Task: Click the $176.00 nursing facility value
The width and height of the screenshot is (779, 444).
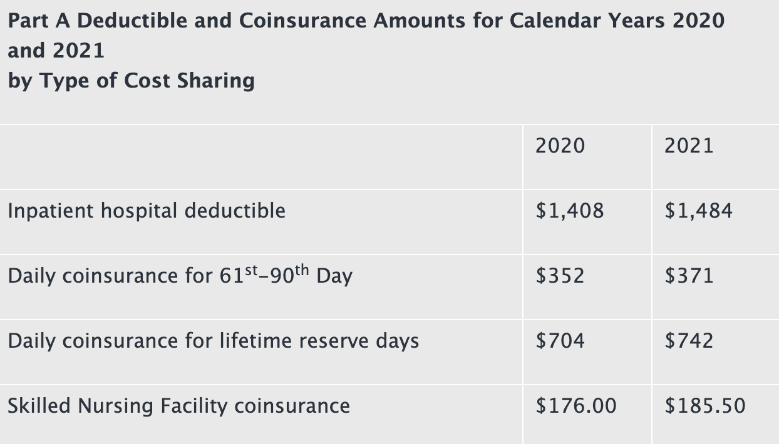Action: [576, 406]
